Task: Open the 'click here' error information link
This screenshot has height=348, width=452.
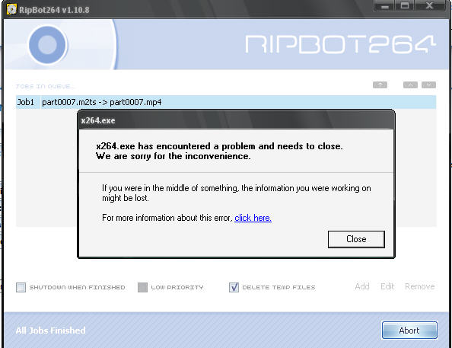Action: (x=253, y=218)
